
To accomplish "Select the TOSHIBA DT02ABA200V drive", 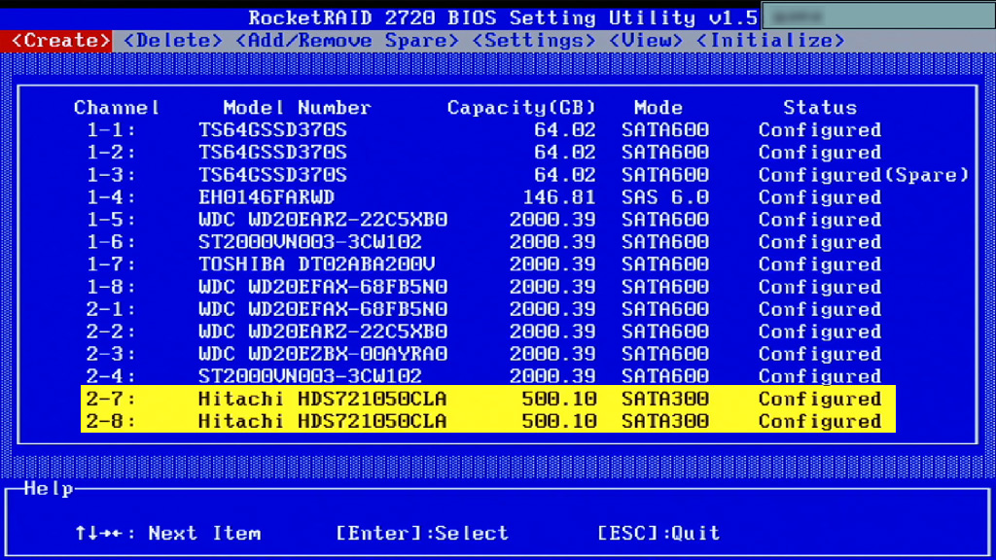I will coord(317,264).
